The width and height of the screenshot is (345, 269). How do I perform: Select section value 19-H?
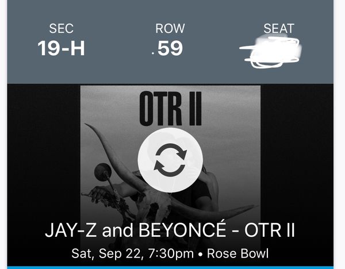61,48
